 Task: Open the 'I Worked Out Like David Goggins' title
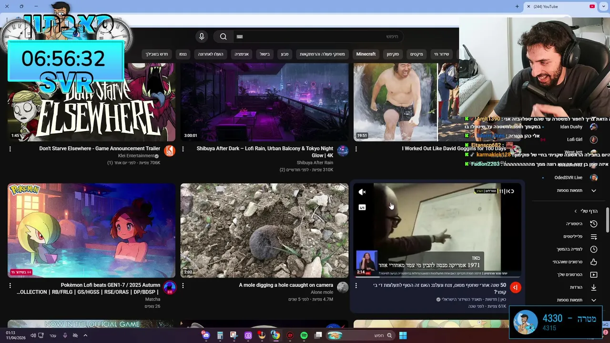tap(454, 149)
